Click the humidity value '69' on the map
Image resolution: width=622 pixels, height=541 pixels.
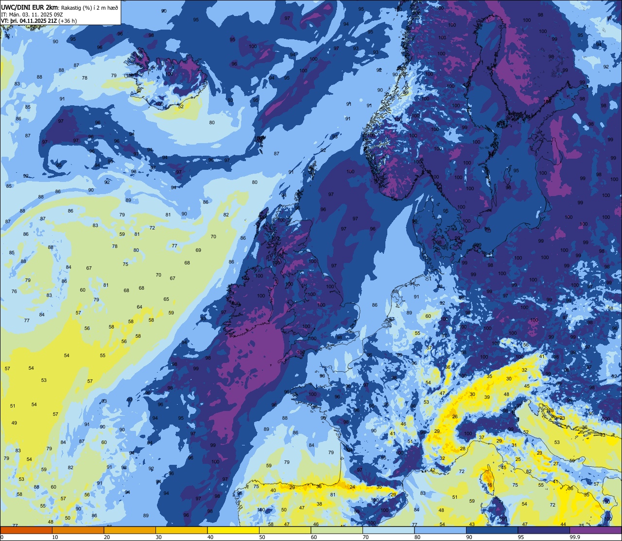tap(198, 250)
